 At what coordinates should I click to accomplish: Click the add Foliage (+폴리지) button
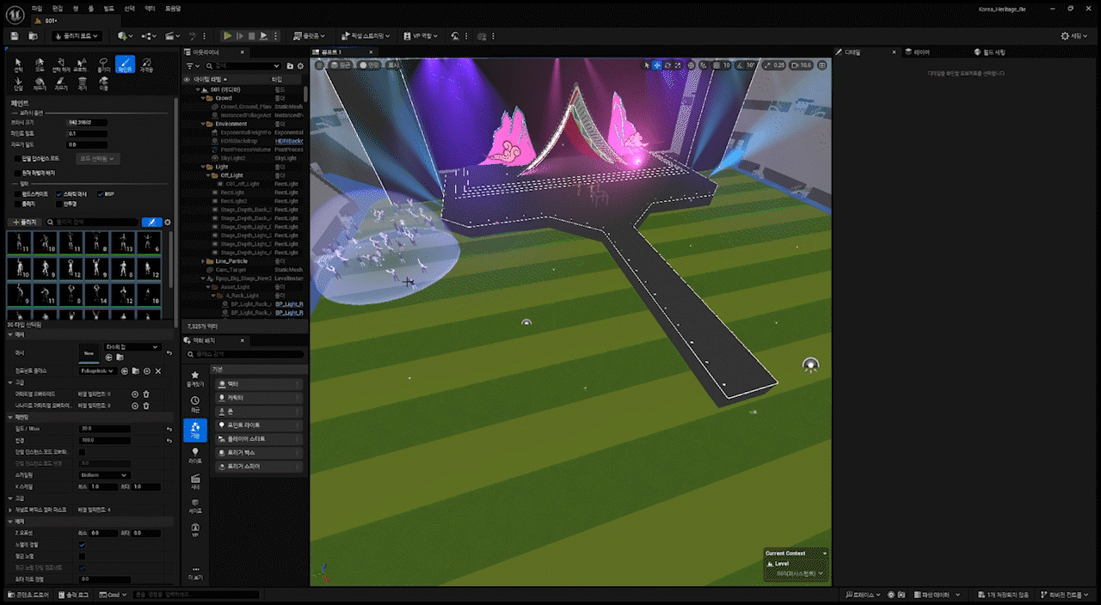point(25,222)
